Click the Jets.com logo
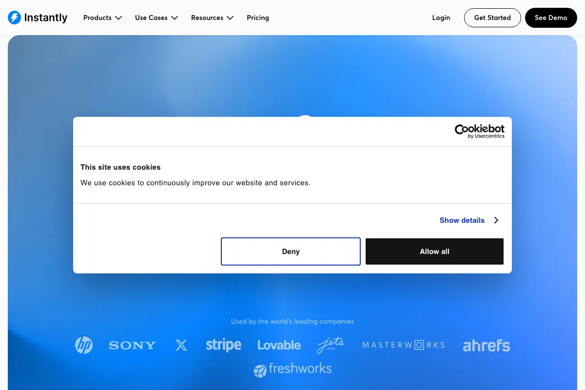 (331, 345)
